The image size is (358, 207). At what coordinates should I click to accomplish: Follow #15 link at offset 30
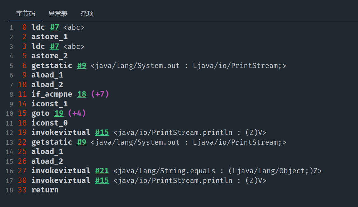pos(102,181)
